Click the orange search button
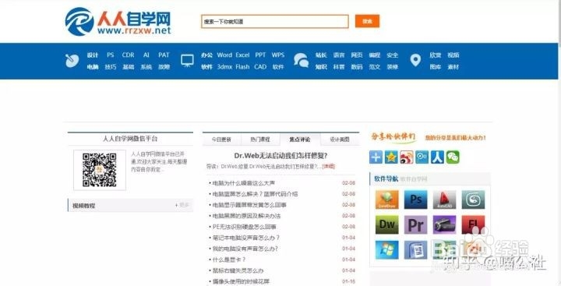The image size is (561, 286). (x=367, y=21)
